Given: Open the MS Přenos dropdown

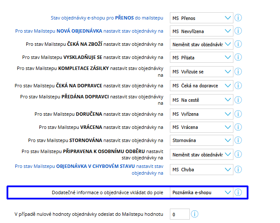Looking at the screenshot, I should point(202,18).
